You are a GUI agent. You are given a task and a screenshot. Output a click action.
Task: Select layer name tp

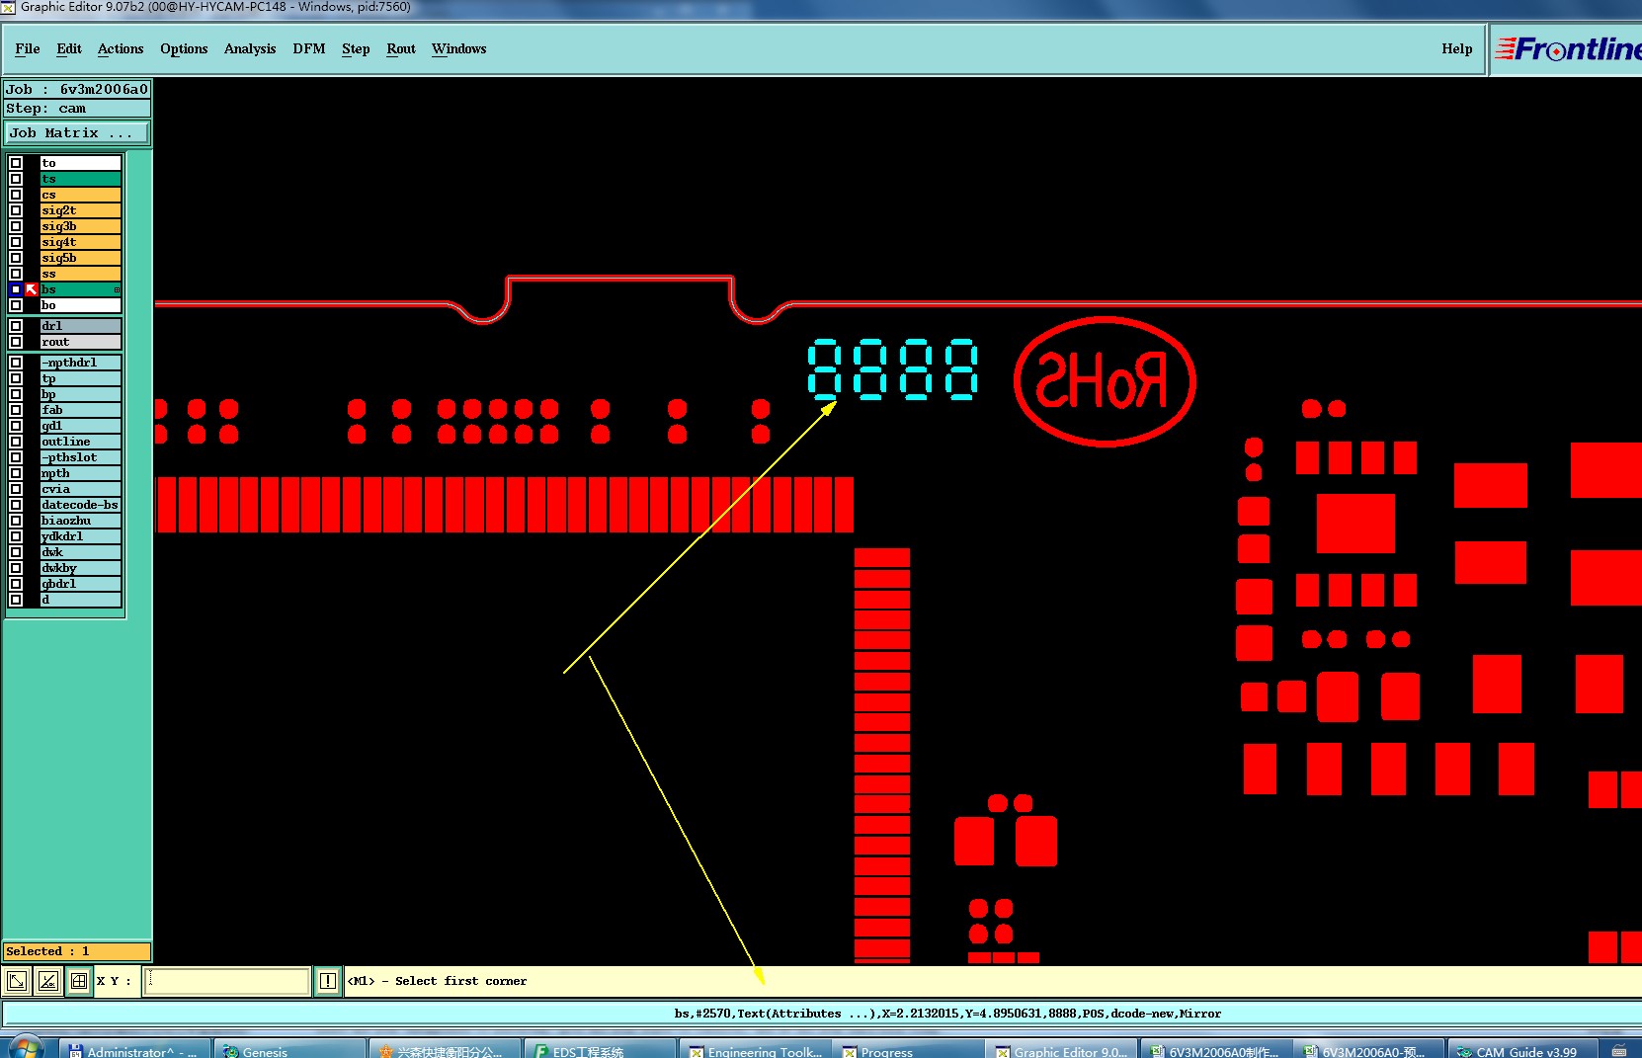point(80,378)
